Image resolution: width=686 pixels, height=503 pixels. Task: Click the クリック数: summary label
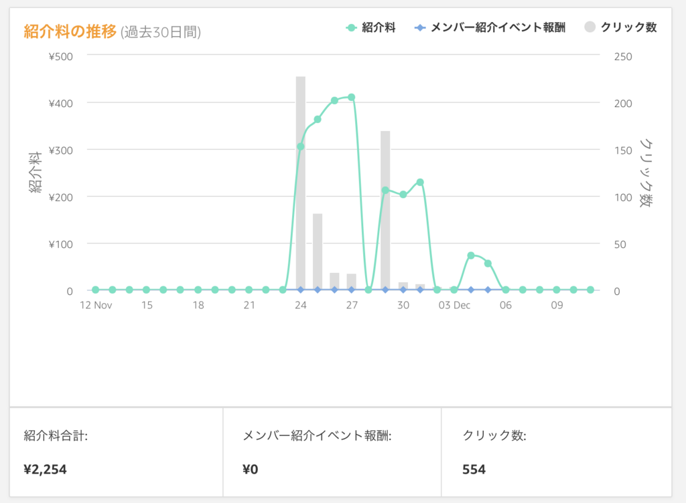494,435
